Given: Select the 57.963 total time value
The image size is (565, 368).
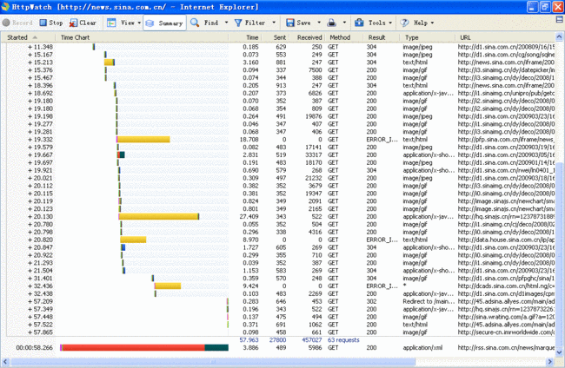Looking at the screenshot, I should (249, 340).
